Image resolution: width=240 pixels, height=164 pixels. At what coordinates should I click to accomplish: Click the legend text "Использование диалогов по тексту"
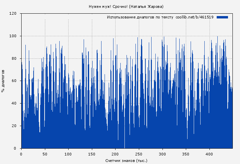tap(140, 17)
